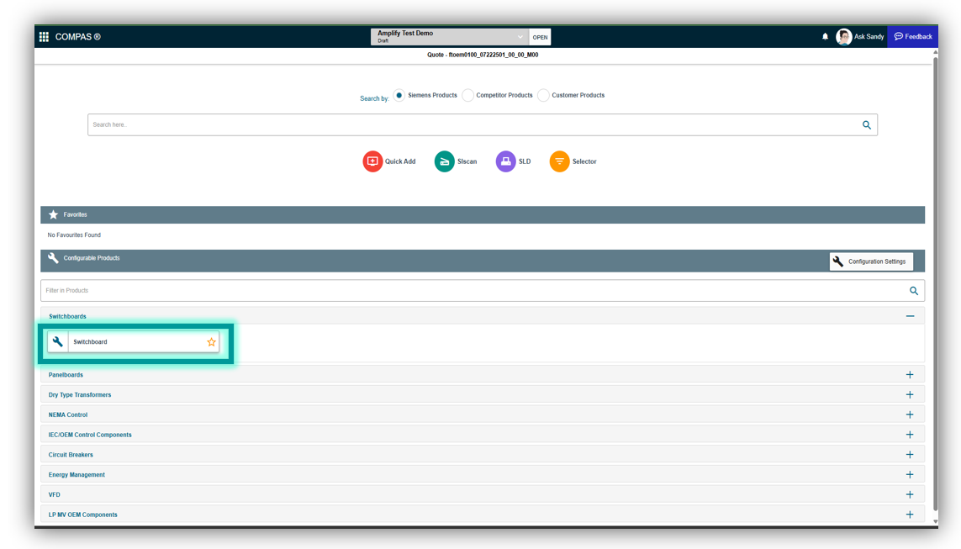Image resolution: width=961 pixels, height=549 pixels.
Task: Select the Customer Products radio button
Action: click(543, 95)
